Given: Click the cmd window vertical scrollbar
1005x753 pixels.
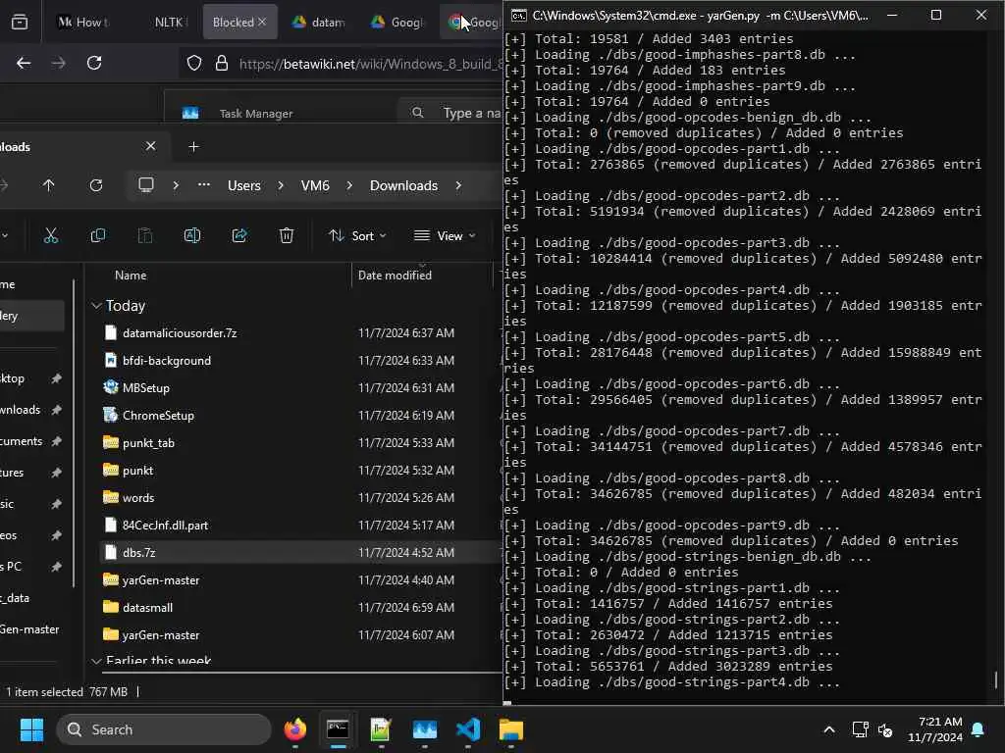Looking at the screenshot, I should [996, 678].
